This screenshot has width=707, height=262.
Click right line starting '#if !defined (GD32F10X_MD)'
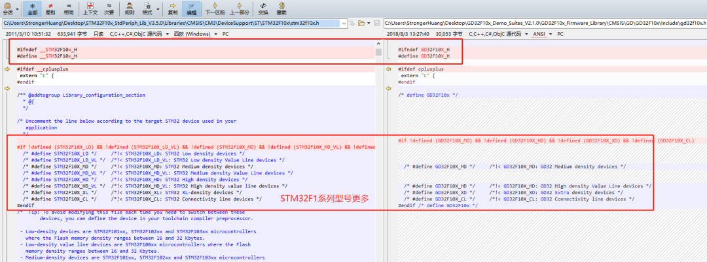(x=546, y=140)
